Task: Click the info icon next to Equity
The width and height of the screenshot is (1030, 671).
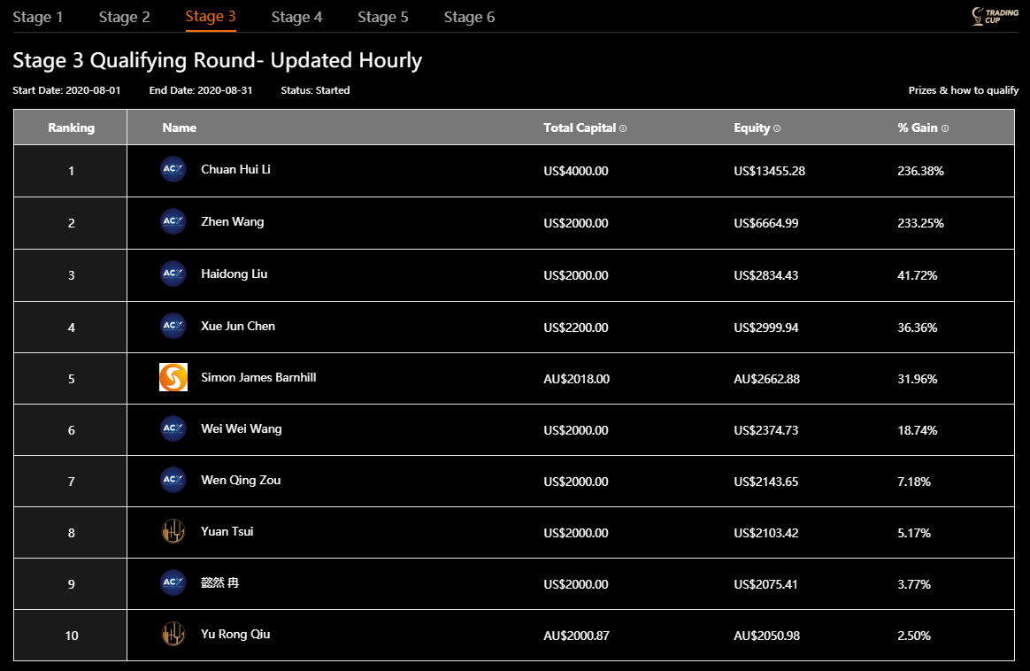Action: [x=776, y=127]
